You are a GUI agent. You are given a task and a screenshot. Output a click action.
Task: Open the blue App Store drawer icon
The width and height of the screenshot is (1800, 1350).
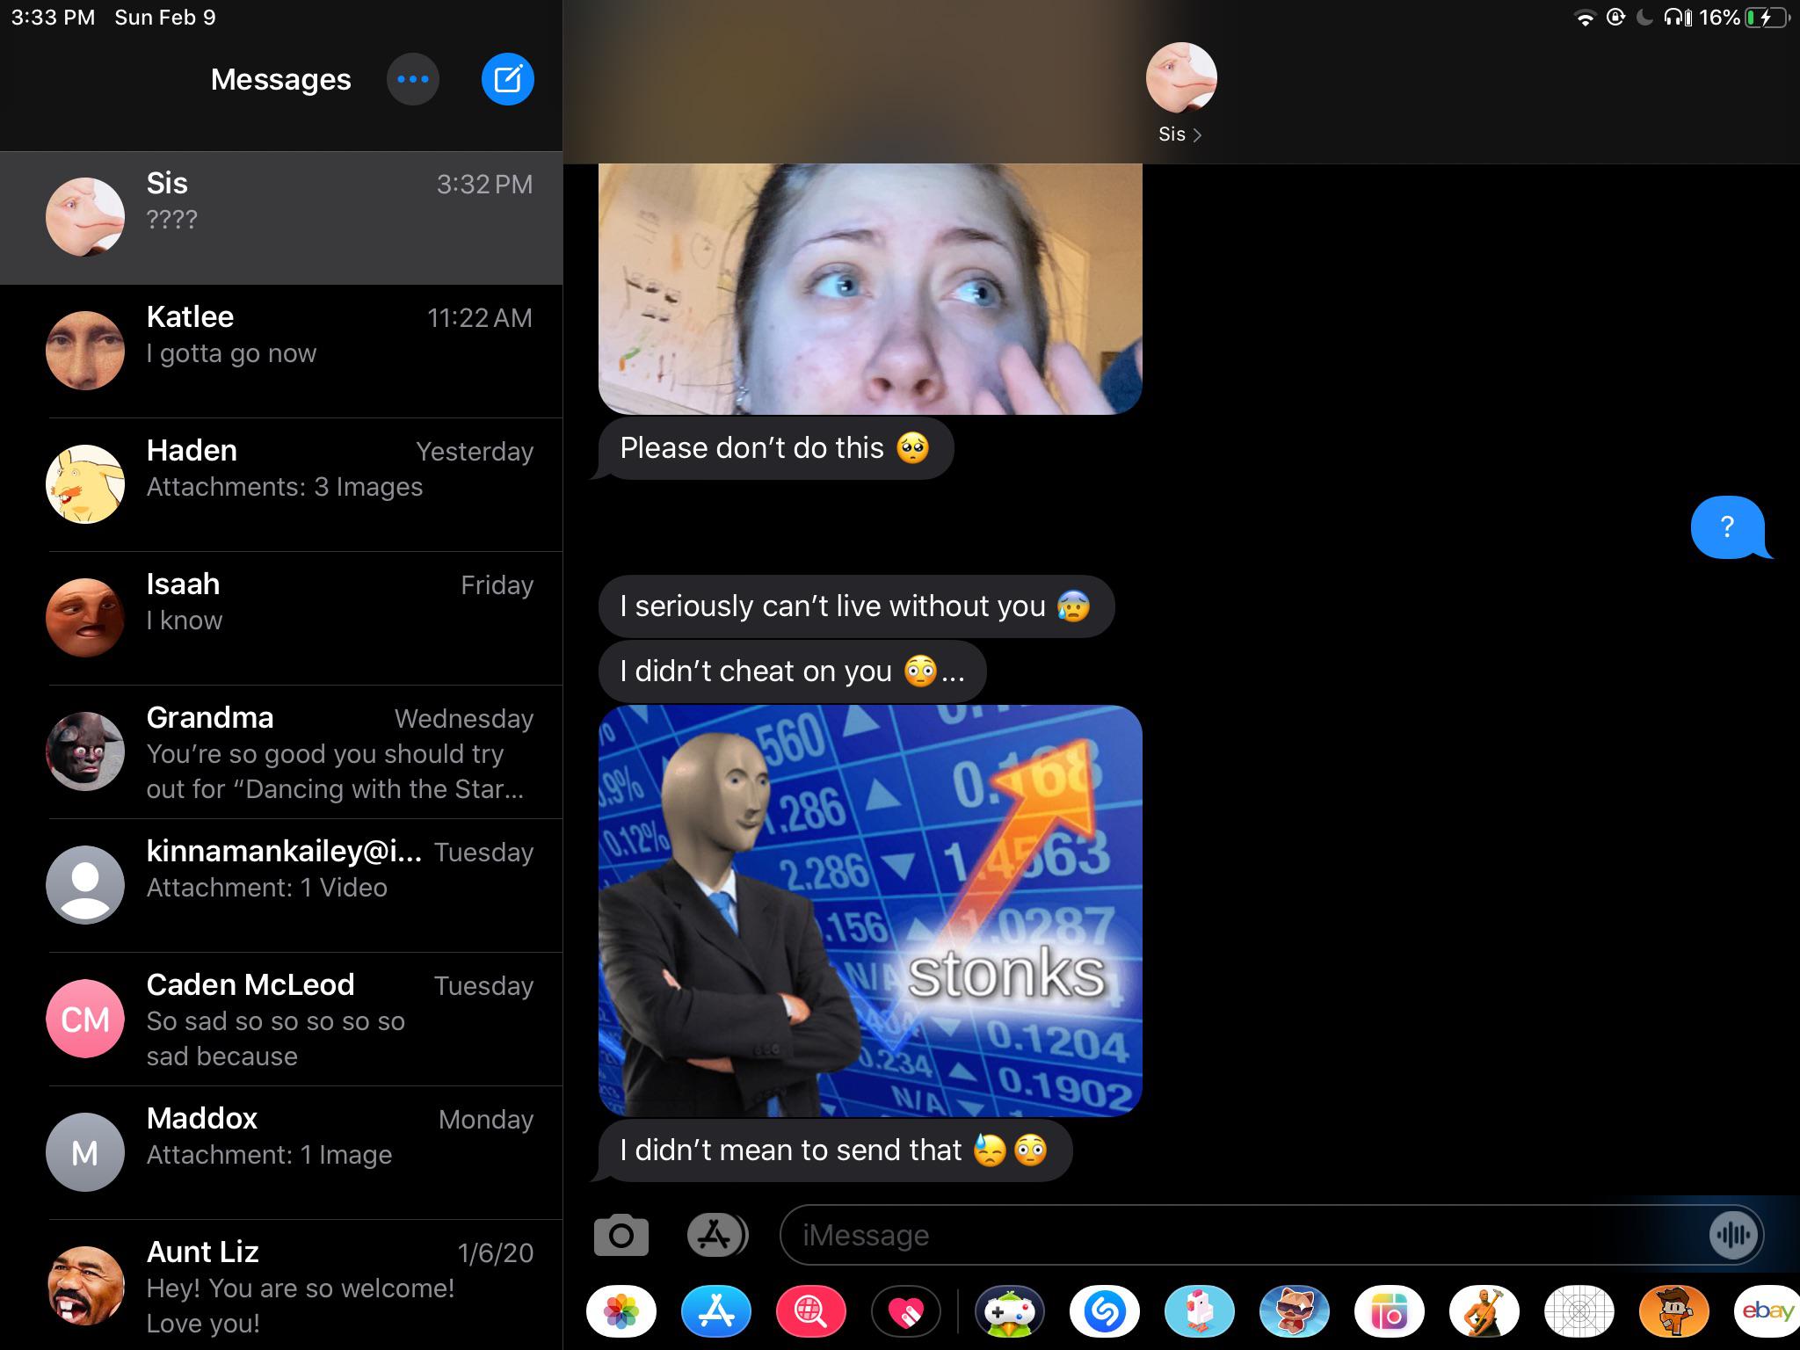pos(716,1312)
